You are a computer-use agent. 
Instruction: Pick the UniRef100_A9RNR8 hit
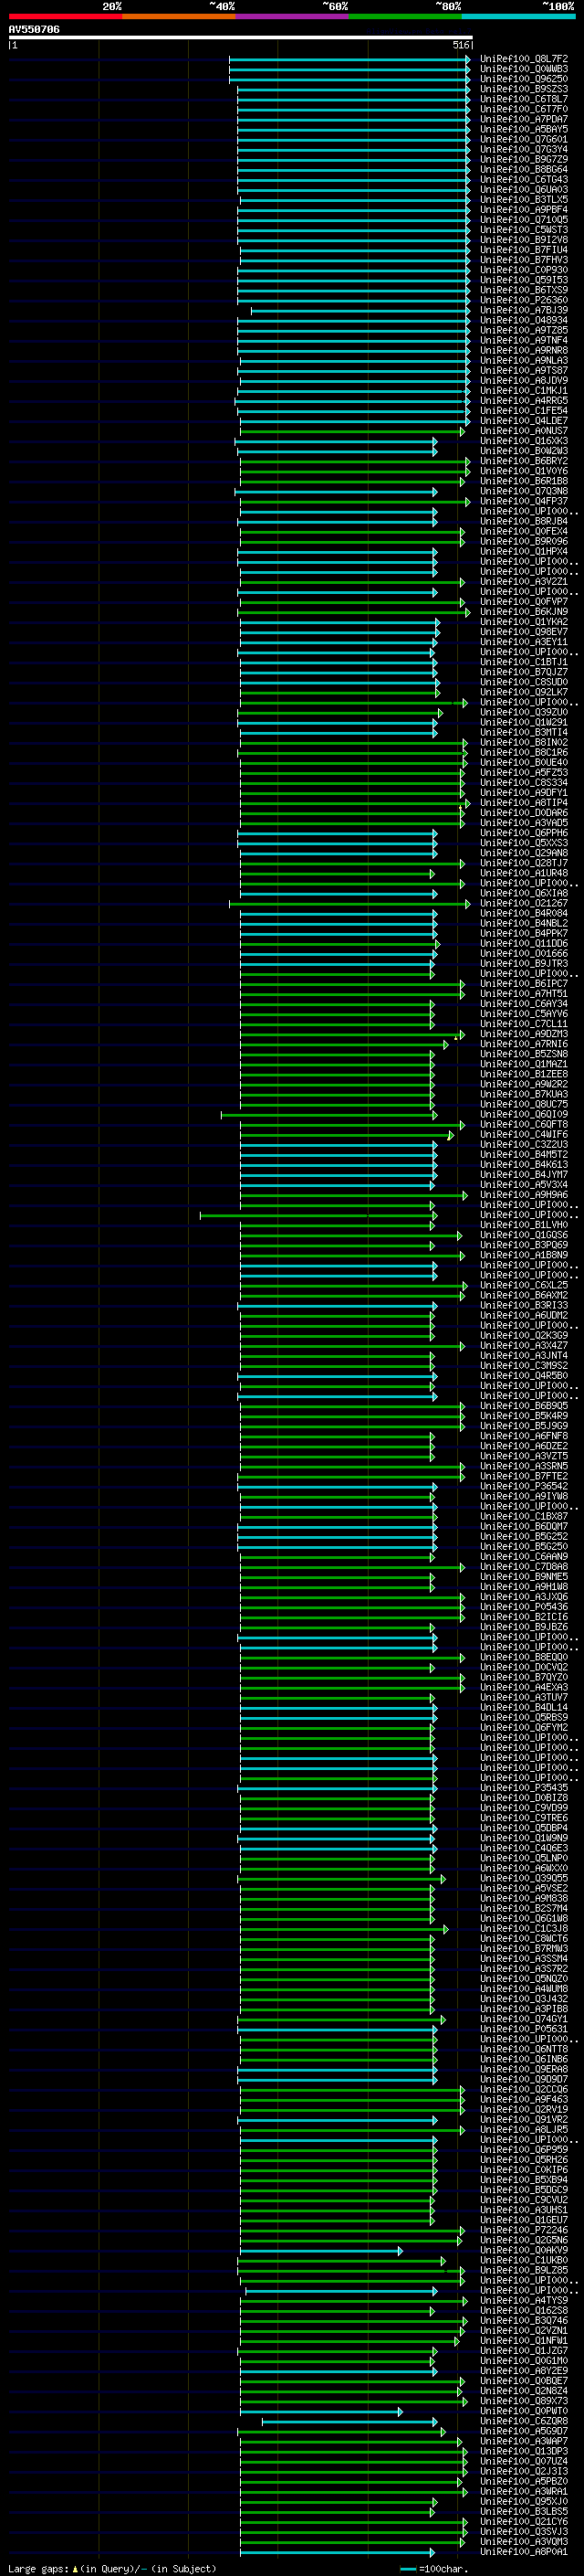pos(524,350)
